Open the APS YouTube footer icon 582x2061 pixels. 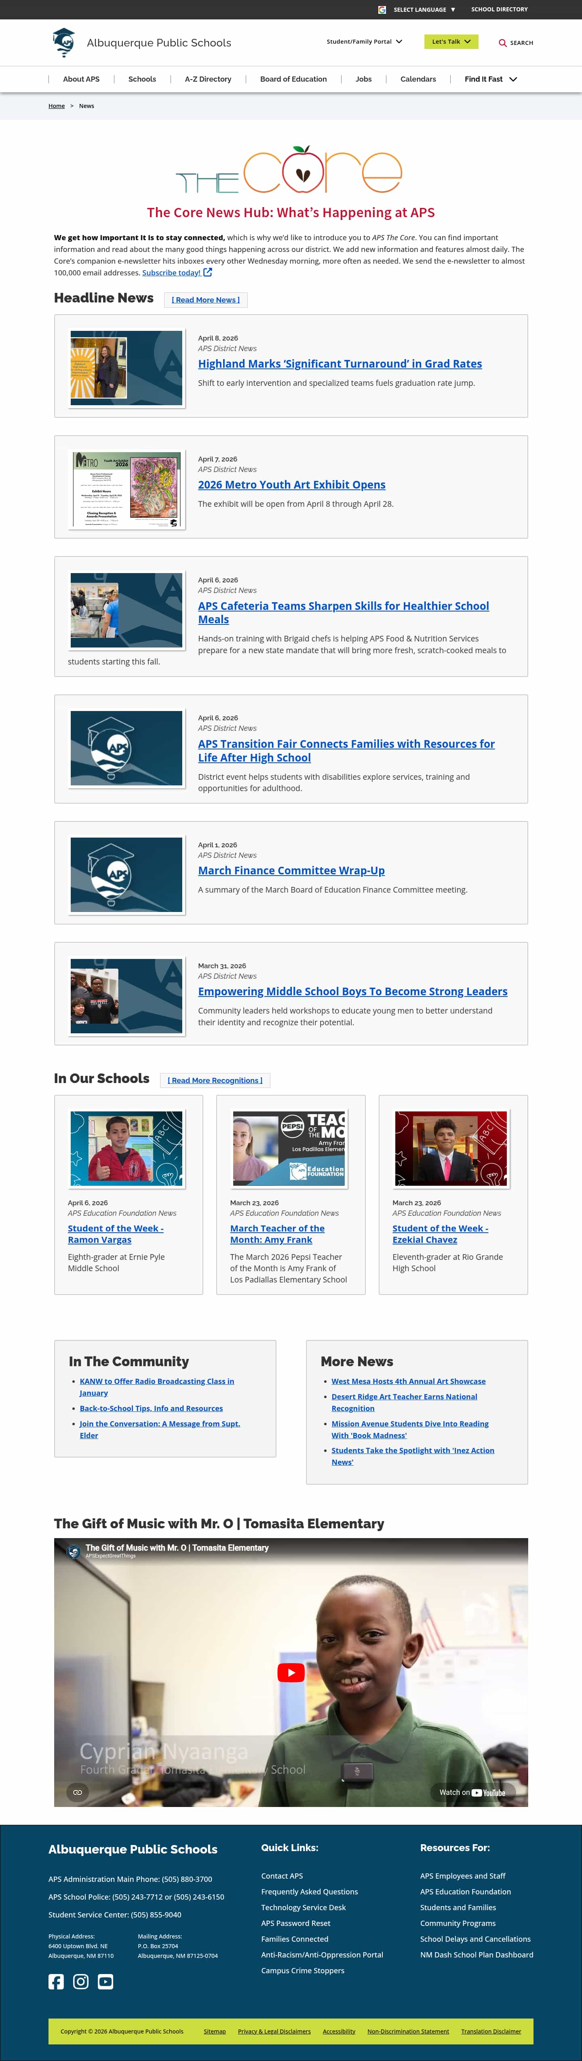[x=105, y=1981]
